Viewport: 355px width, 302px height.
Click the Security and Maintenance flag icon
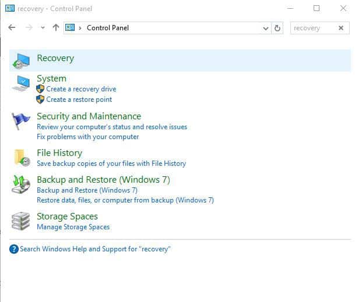[x=20, y=121]
